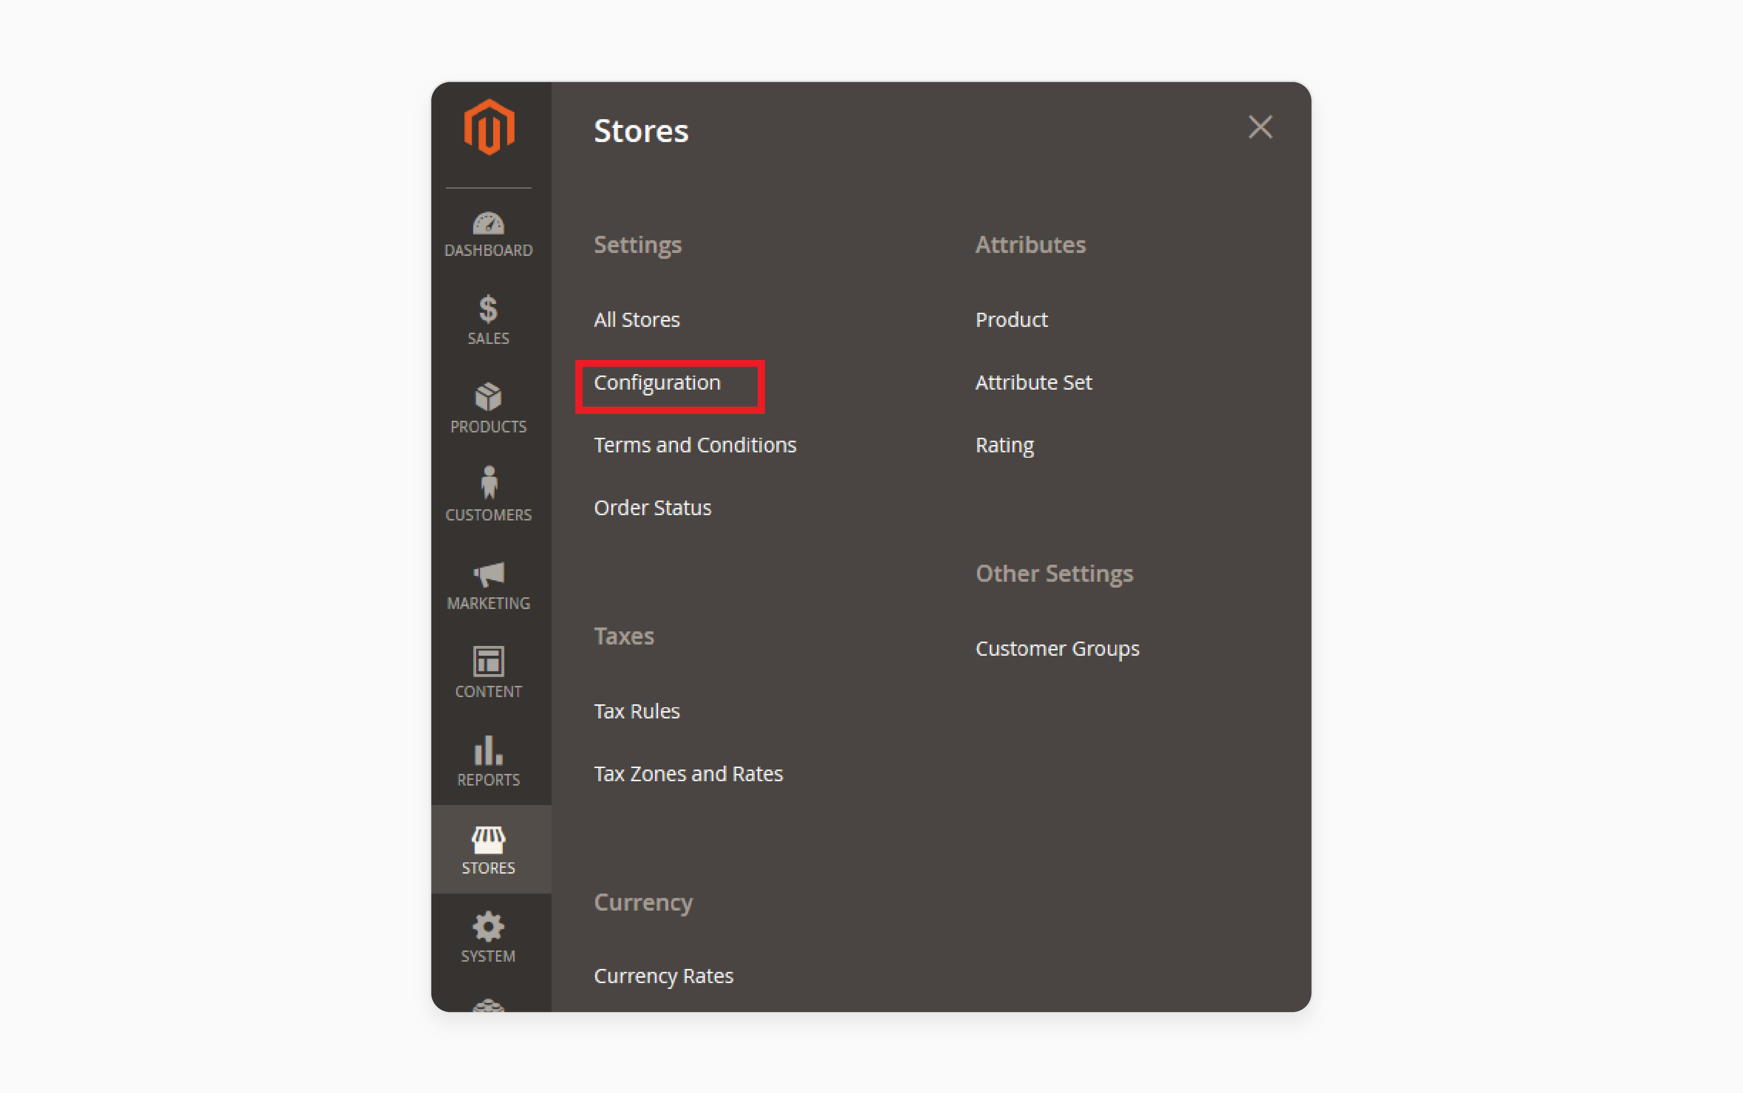Open Product attributes
This screenshot has width=1743, height=1093.
coord(1011,320)
